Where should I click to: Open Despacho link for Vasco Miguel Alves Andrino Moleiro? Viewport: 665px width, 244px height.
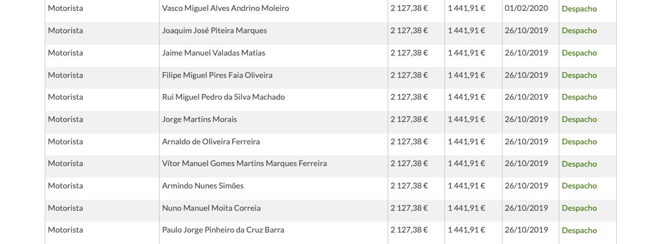click(x=579, y=9)
